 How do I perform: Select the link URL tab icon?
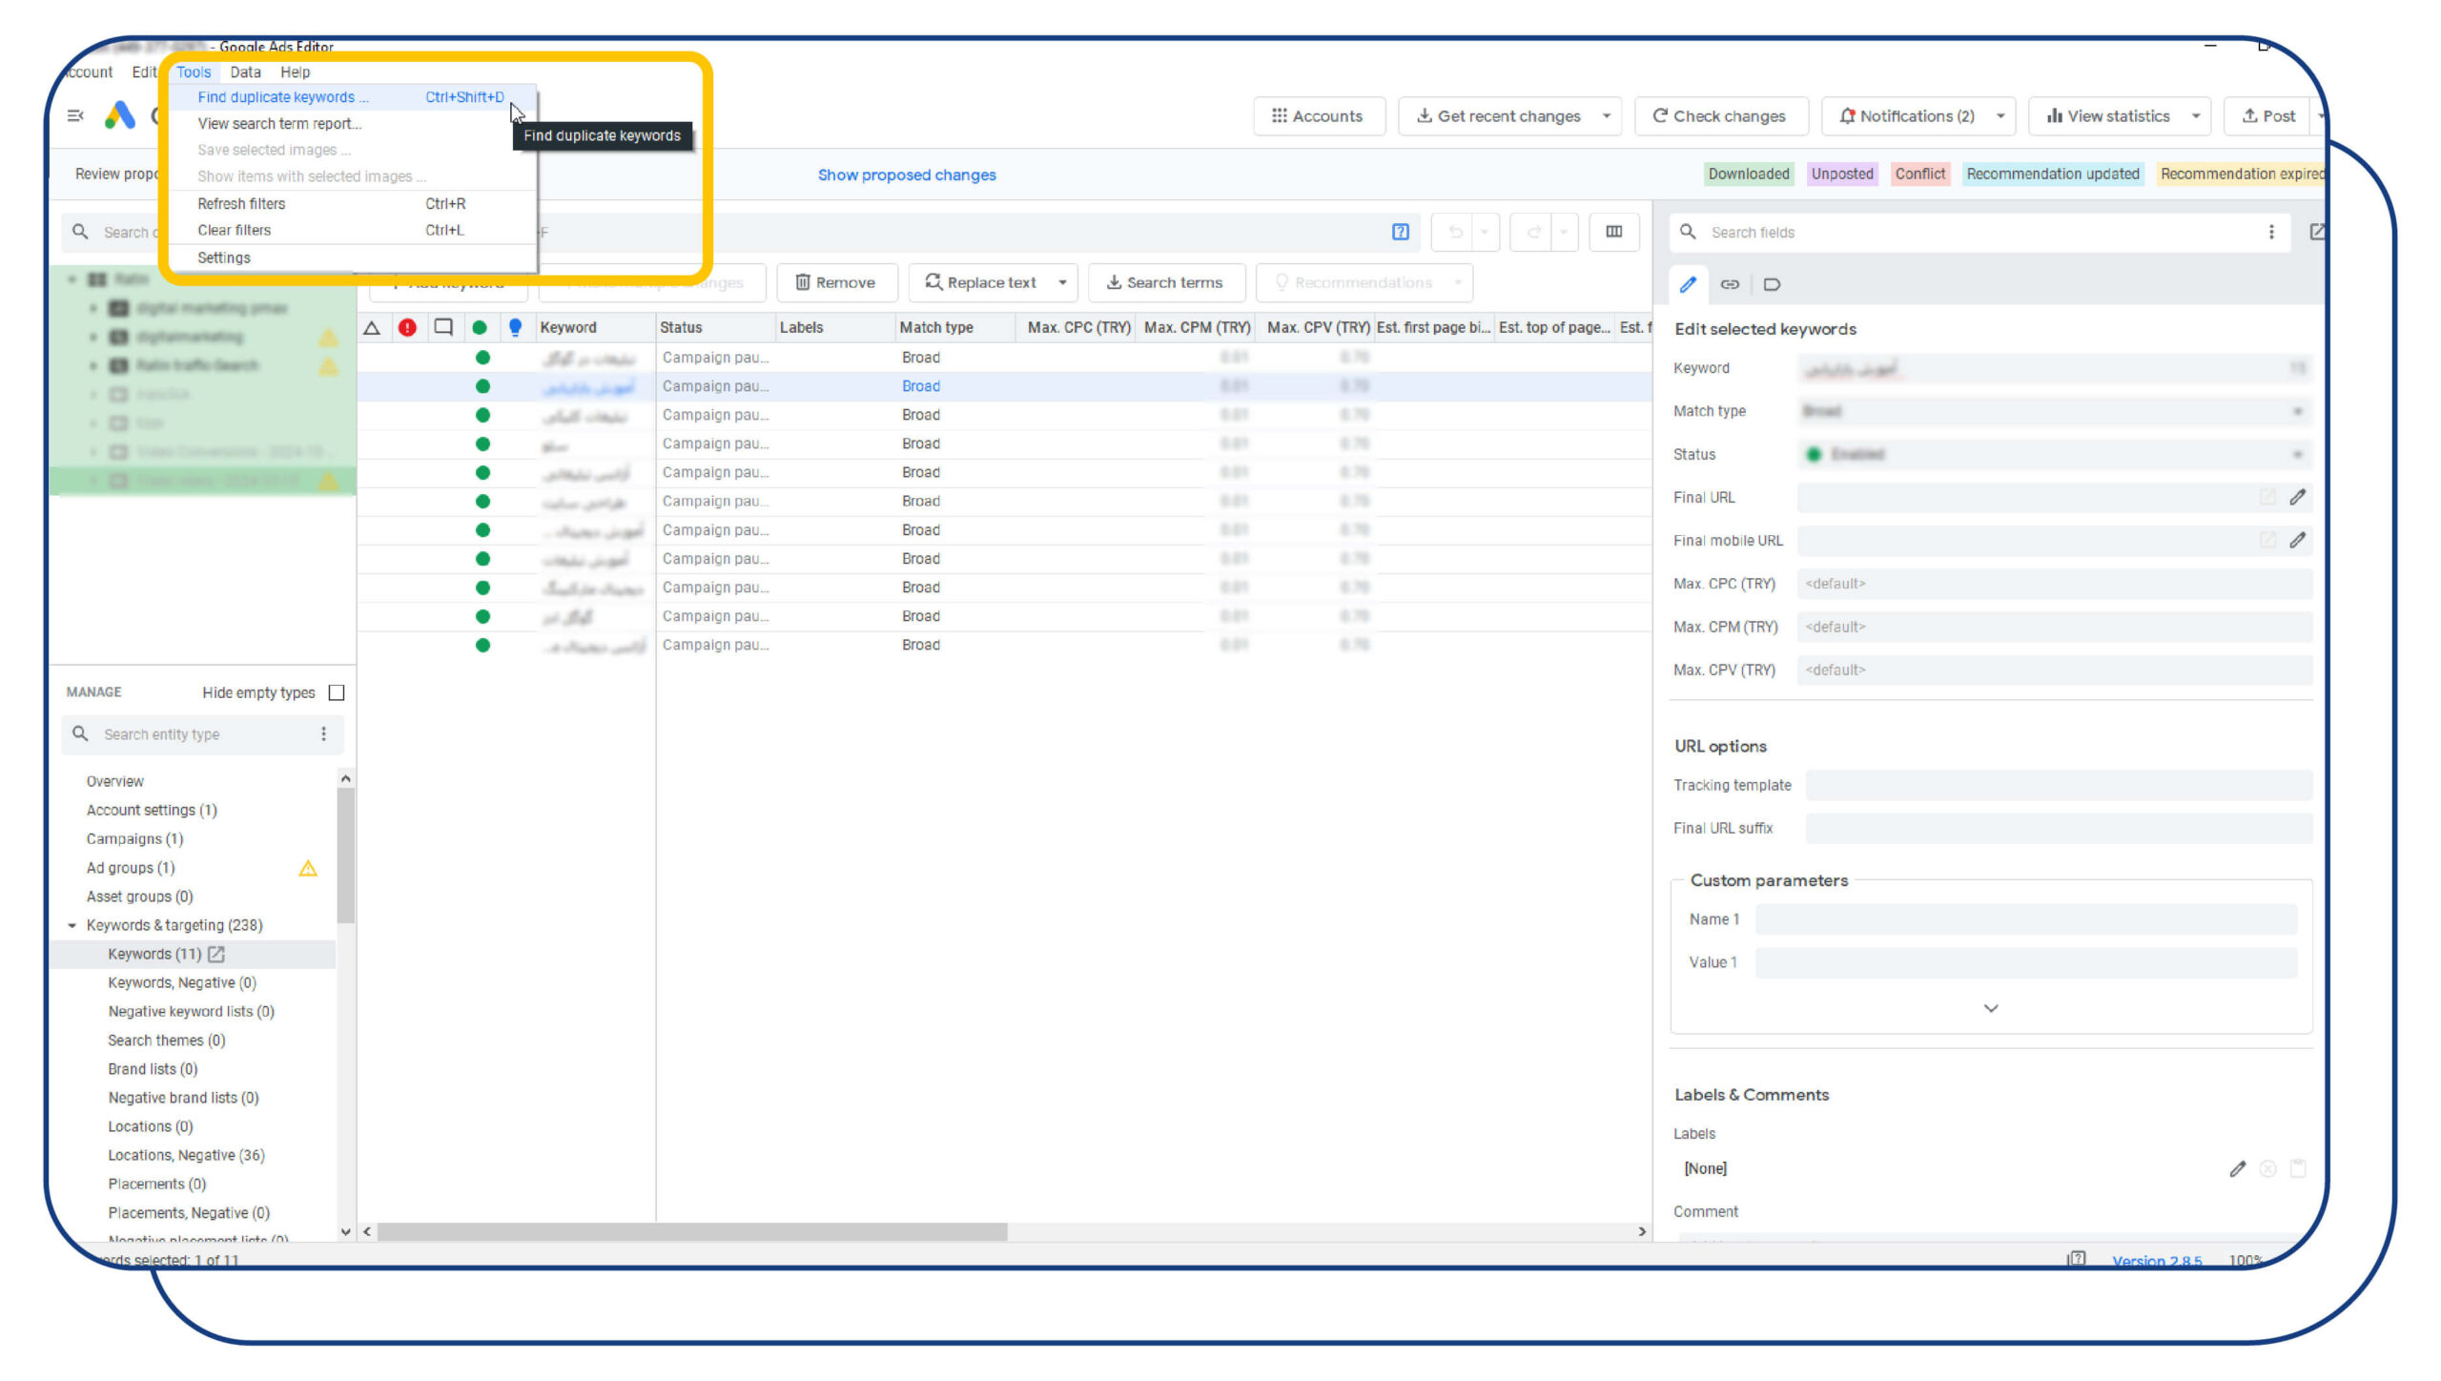(1730, 284)
